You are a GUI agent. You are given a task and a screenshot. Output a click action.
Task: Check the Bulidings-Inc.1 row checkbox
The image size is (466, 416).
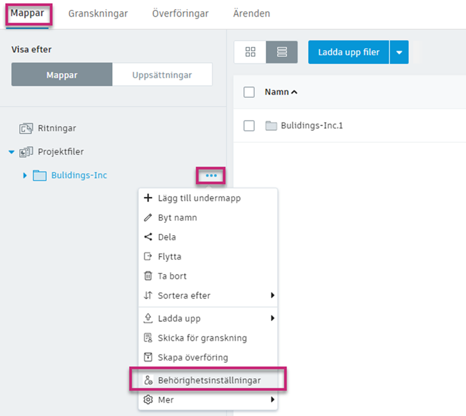click(x=249, y=125)
